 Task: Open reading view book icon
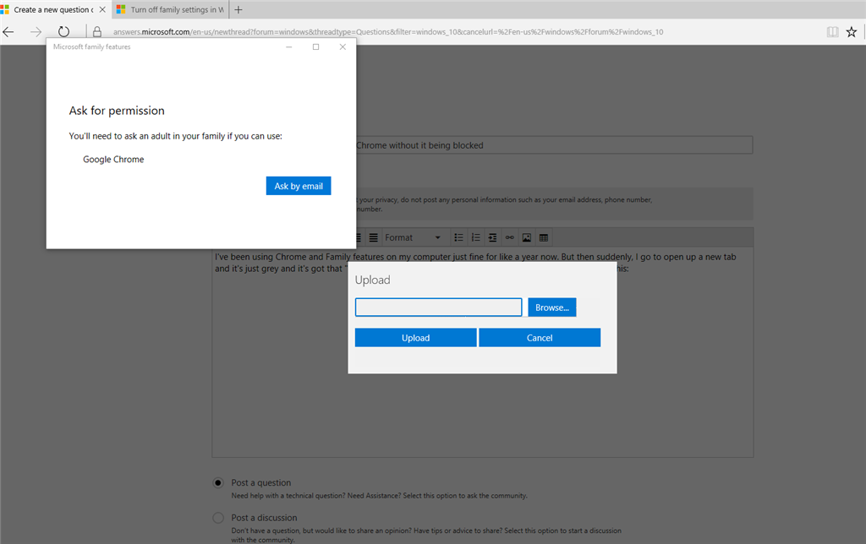point(833,32)
